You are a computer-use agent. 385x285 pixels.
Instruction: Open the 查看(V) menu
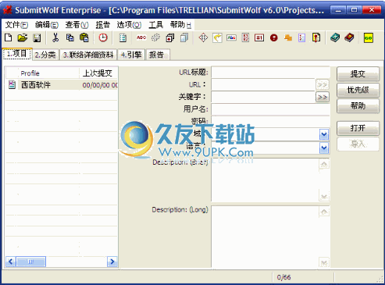[x=77, y=25]
